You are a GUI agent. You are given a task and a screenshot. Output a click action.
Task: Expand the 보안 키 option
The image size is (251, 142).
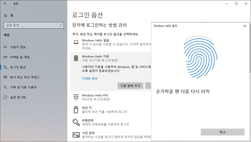(x=110, y=110)
